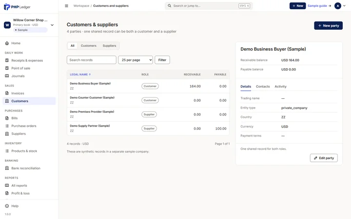Click the New party button

(328, 26)
